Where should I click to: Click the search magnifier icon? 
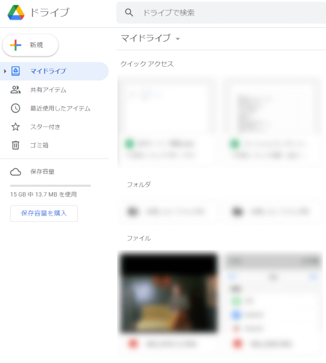coord(129,13)
